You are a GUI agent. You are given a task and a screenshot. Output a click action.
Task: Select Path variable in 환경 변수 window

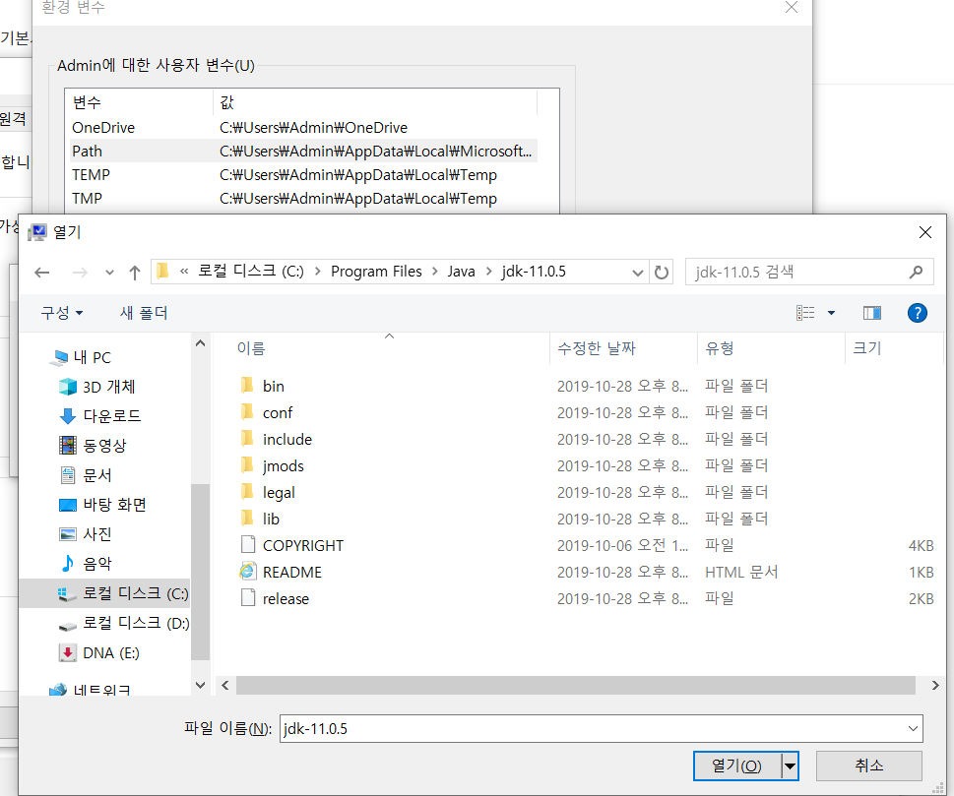(303, 151)
